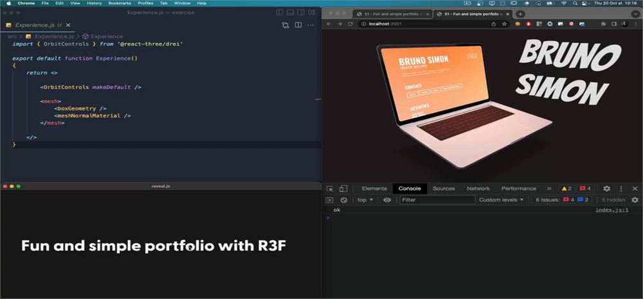Viewport: 643px width, 299px height.
Task: Toggle primary sidebar layout in VS Code title bar
Action: [x=280, y=13]
